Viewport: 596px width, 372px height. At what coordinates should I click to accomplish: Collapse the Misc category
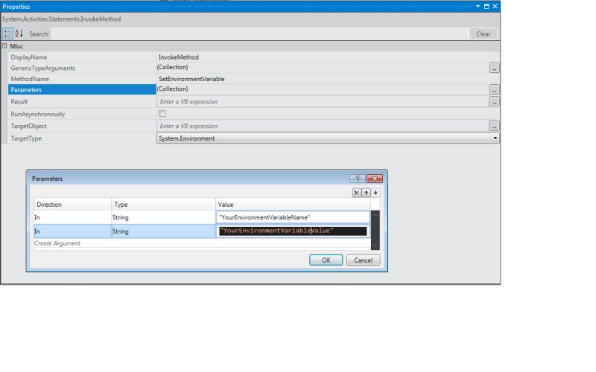click(x=4, y=46)
